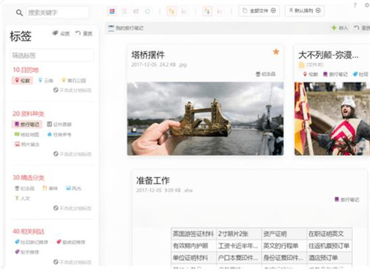Toggle the 住宿参考 tag

click(59, 134)
